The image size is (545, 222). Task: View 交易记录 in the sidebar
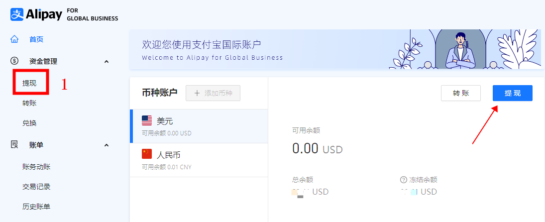pyautogui.click(x=36, y=187)
